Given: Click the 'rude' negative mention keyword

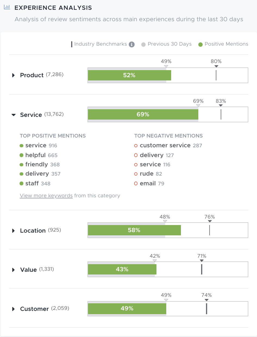Looking at the screenshot, I should point(146,174).
